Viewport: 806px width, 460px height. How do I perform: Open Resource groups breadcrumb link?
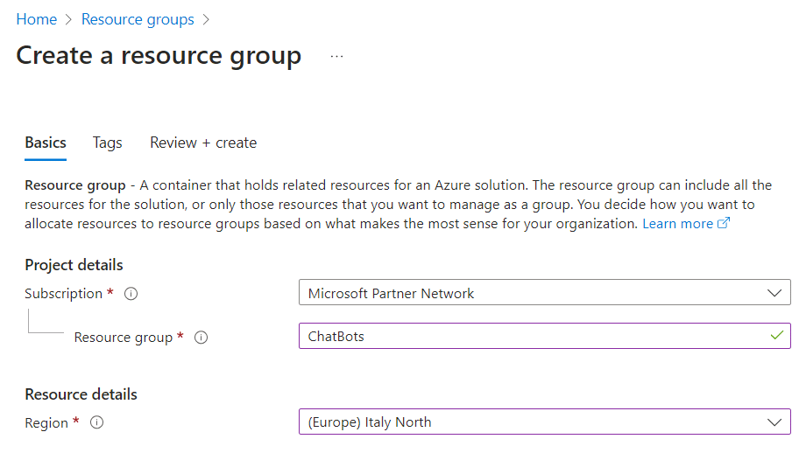[x=138, y=19]
